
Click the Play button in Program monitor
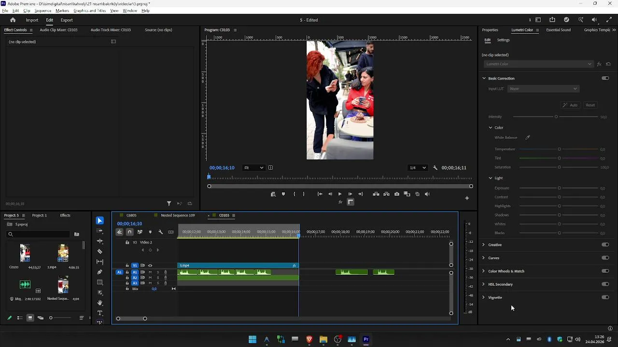point(340,194)
